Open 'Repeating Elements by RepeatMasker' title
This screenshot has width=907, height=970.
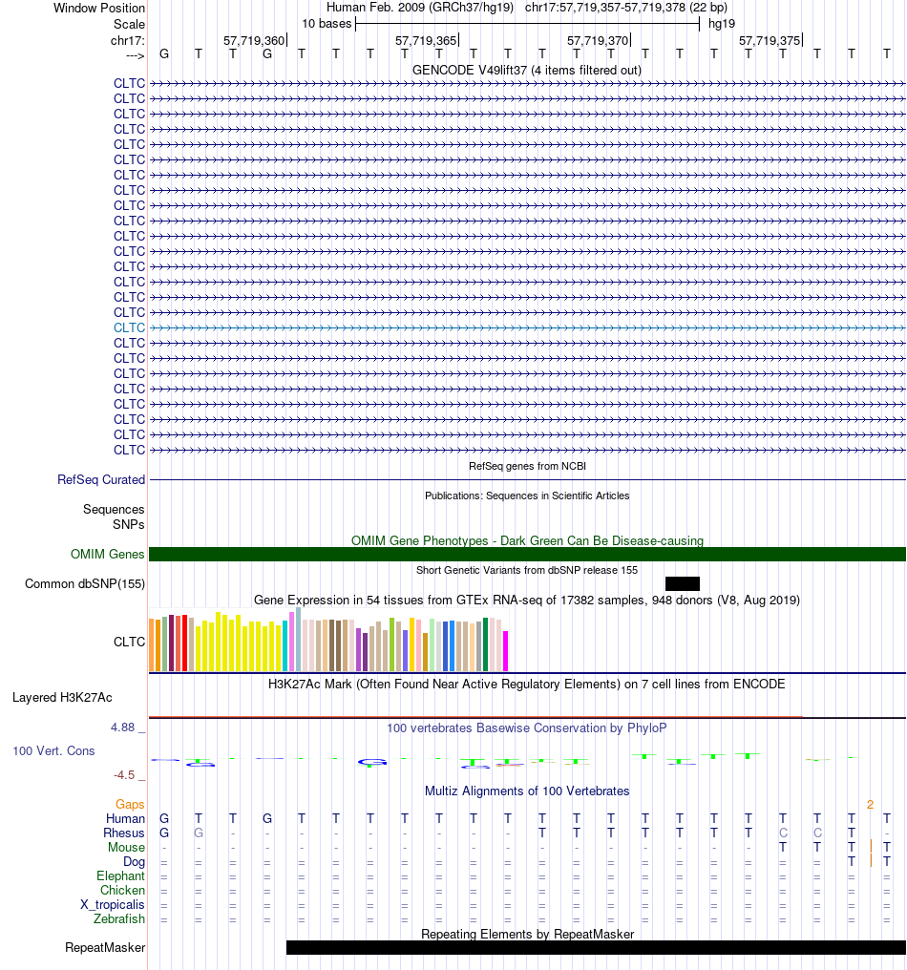pos(527,934)
